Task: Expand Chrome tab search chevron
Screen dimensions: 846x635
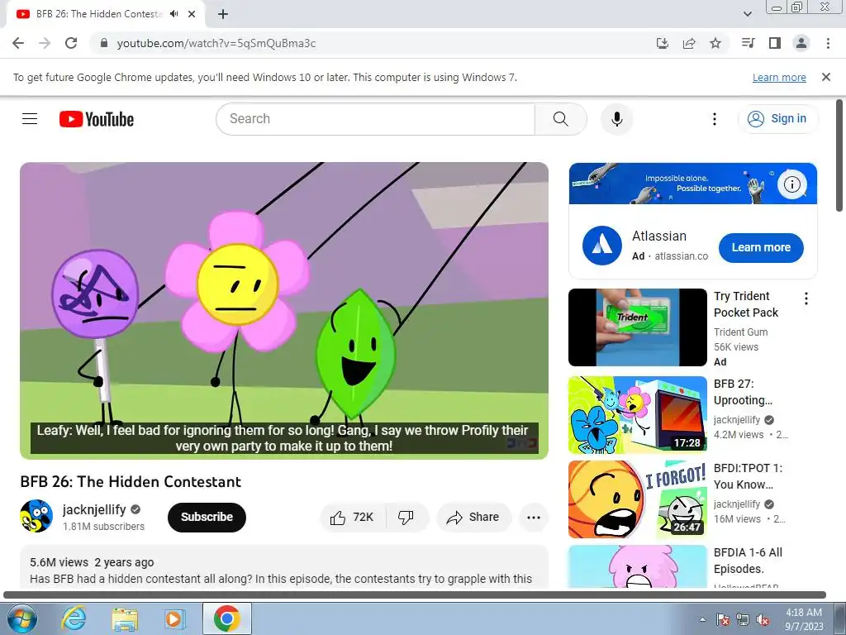Action: click(748, 14)
